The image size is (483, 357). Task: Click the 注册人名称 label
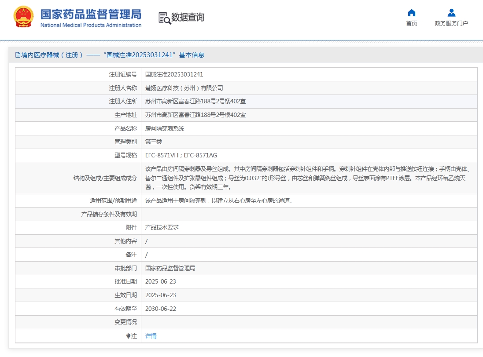(x=122, y=88)
